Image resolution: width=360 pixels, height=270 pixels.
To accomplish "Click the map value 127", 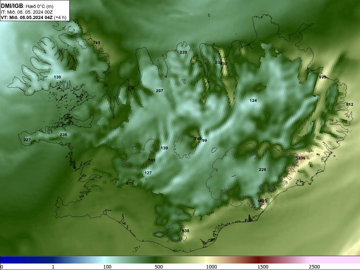I will click(x=148, y=173).
